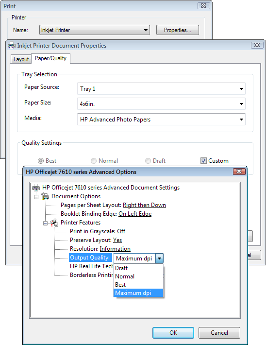Image resolution: width=266 pixels, height=345 pixels.
Task: Click the Document Options printer icon
Action: point(45,196)
